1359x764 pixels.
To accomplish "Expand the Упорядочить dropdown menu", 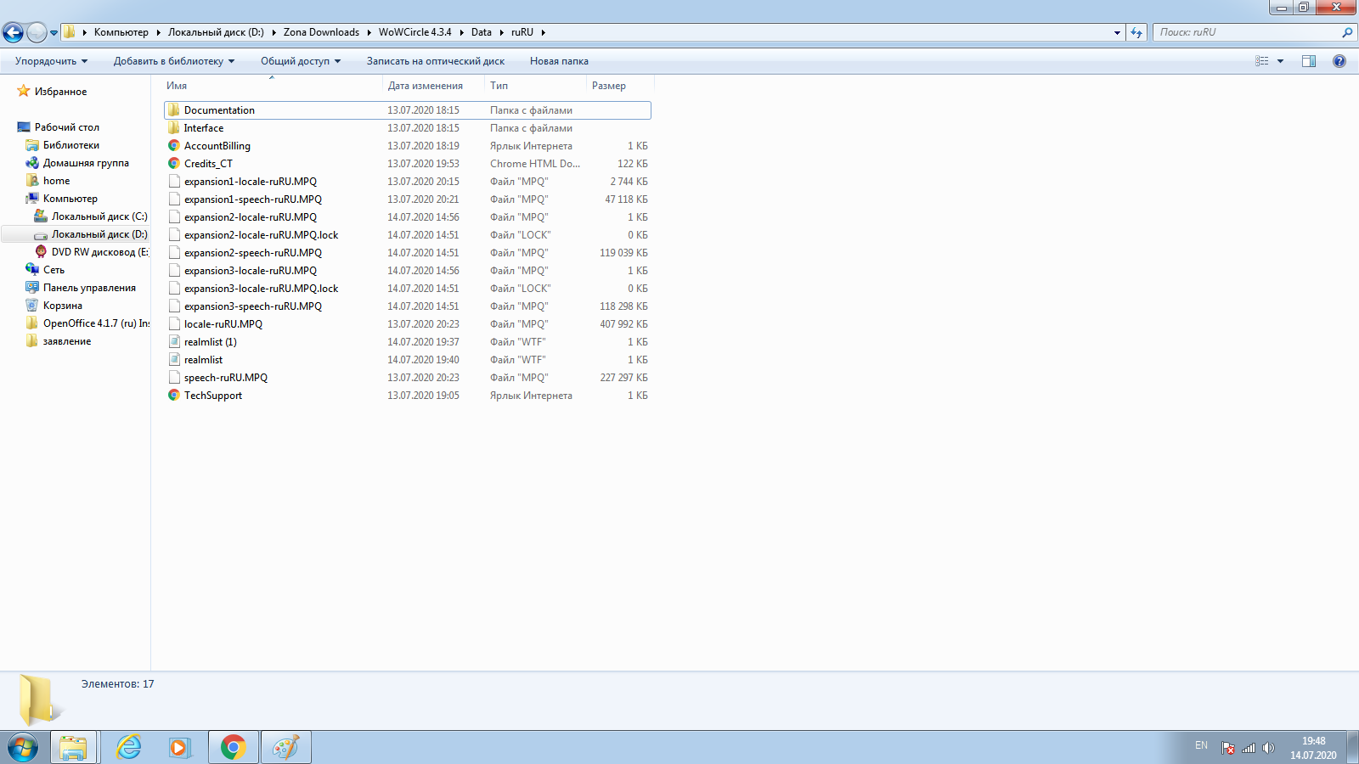I will (51, 61).
